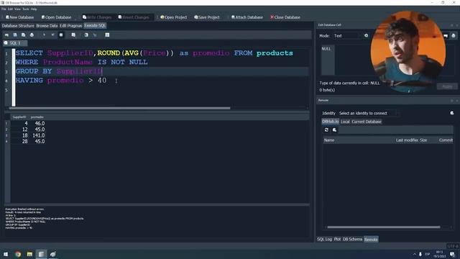The height and width of the screenshot is (259, 460).
Task: Open the Help menu
Action: tap(34, 9)
